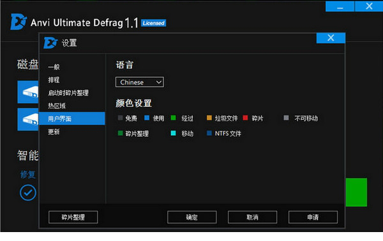Viewport: 383px width, 241px height.
Task: Click the Anvi Ultimate Defrag logo icon
Action: pos(19,22)
